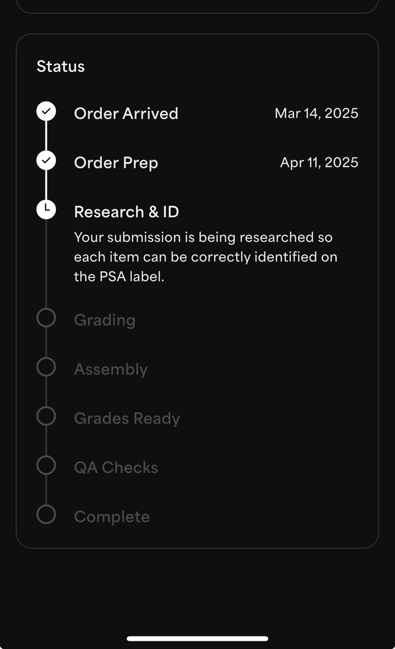Tap the Grades Ready step circle

point(46,416)
